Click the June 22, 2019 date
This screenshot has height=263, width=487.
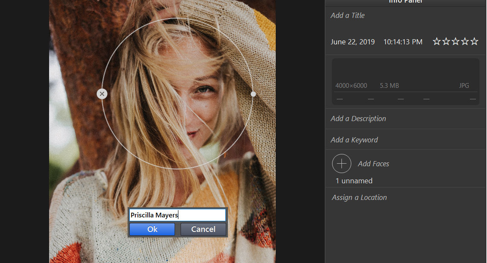[353, 42]
